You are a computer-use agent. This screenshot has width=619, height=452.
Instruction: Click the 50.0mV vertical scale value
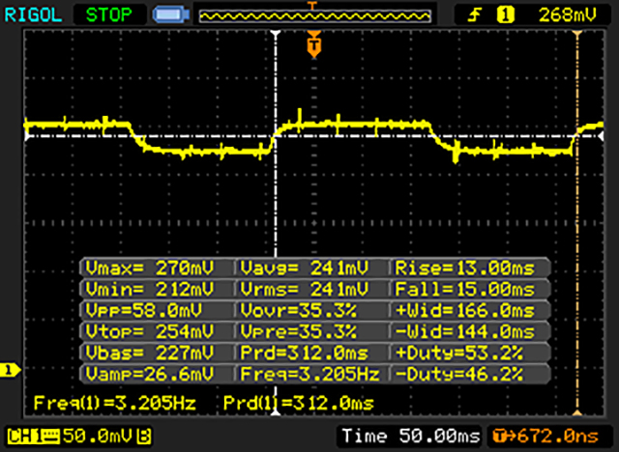[x=98, y=437]
